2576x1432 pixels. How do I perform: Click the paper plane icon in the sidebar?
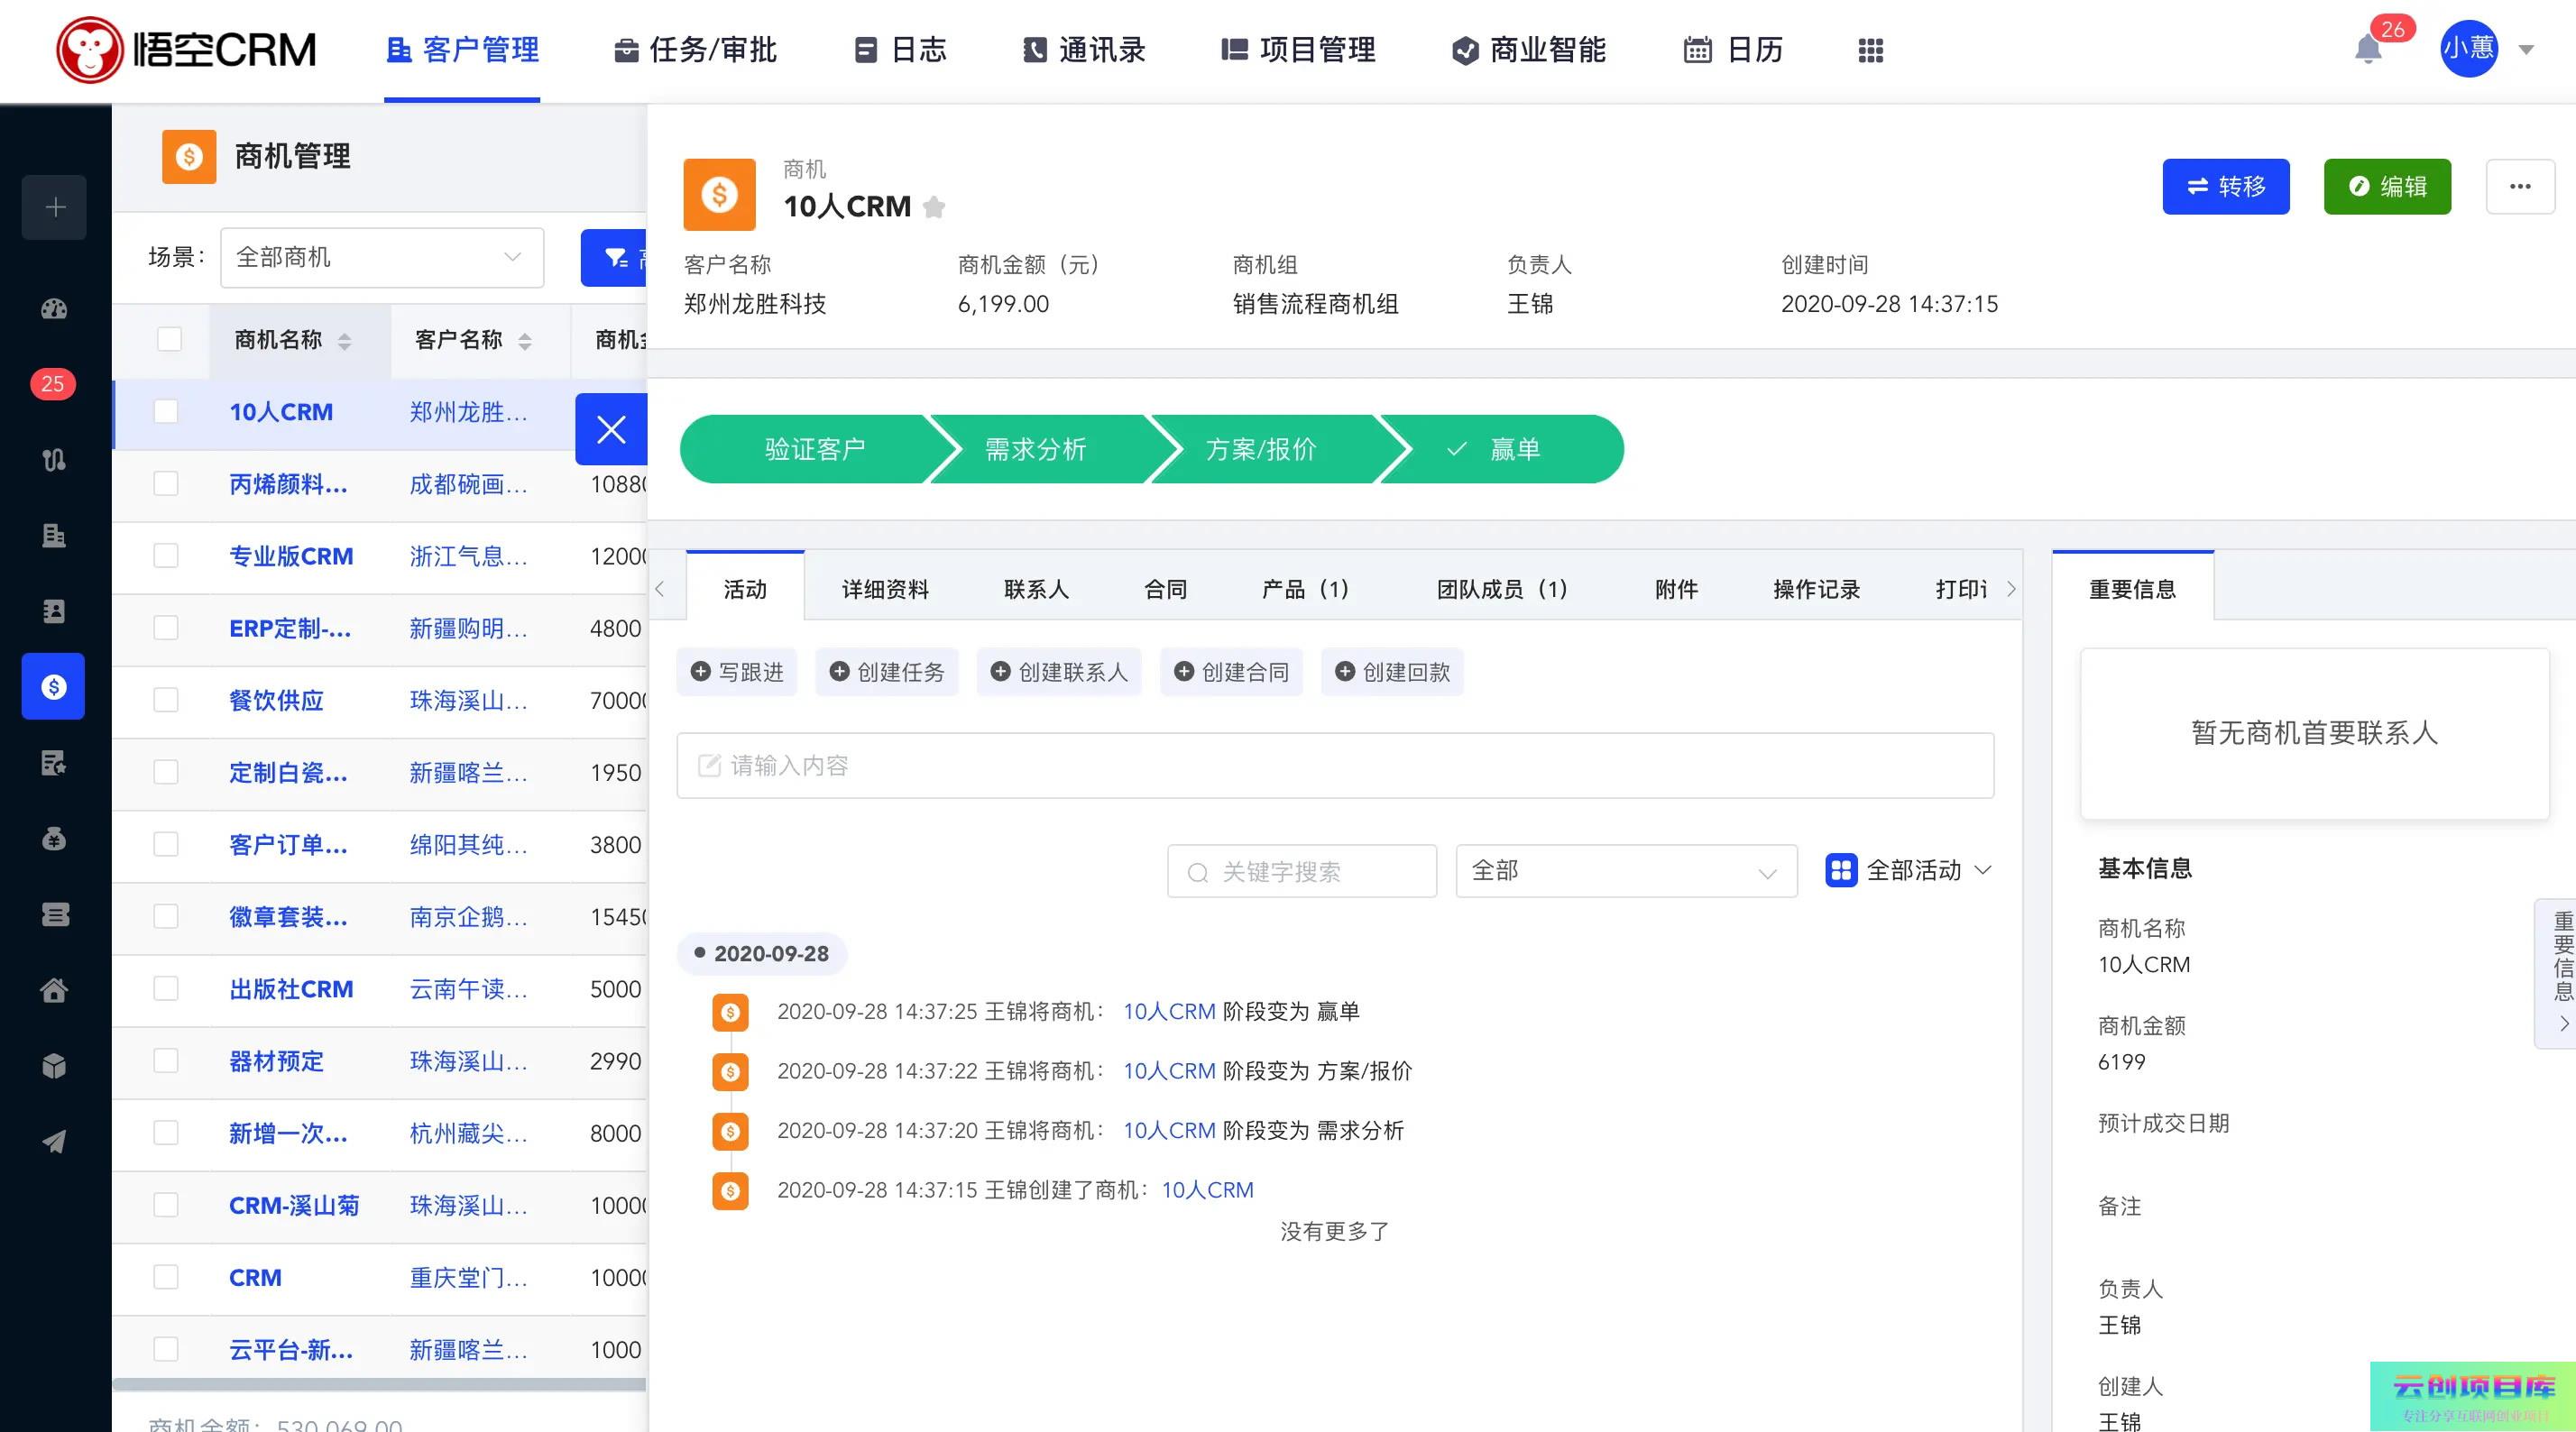54,1141
